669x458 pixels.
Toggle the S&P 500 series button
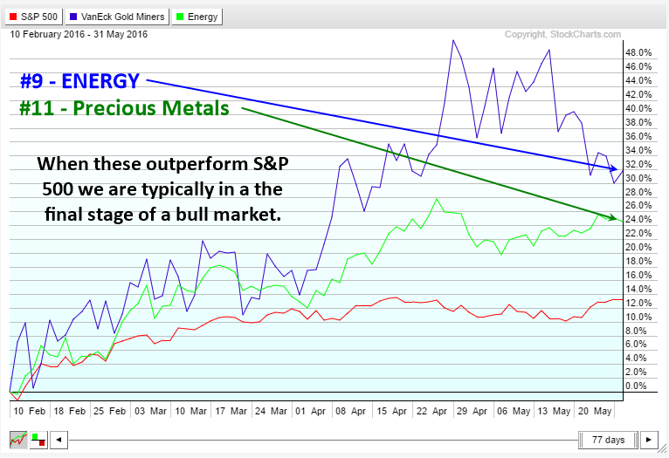[x=33, y=16]
